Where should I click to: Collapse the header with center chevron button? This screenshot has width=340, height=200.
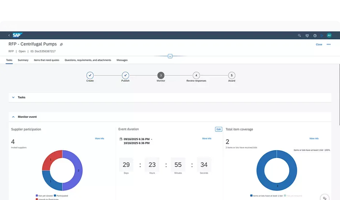coord(170,56)
